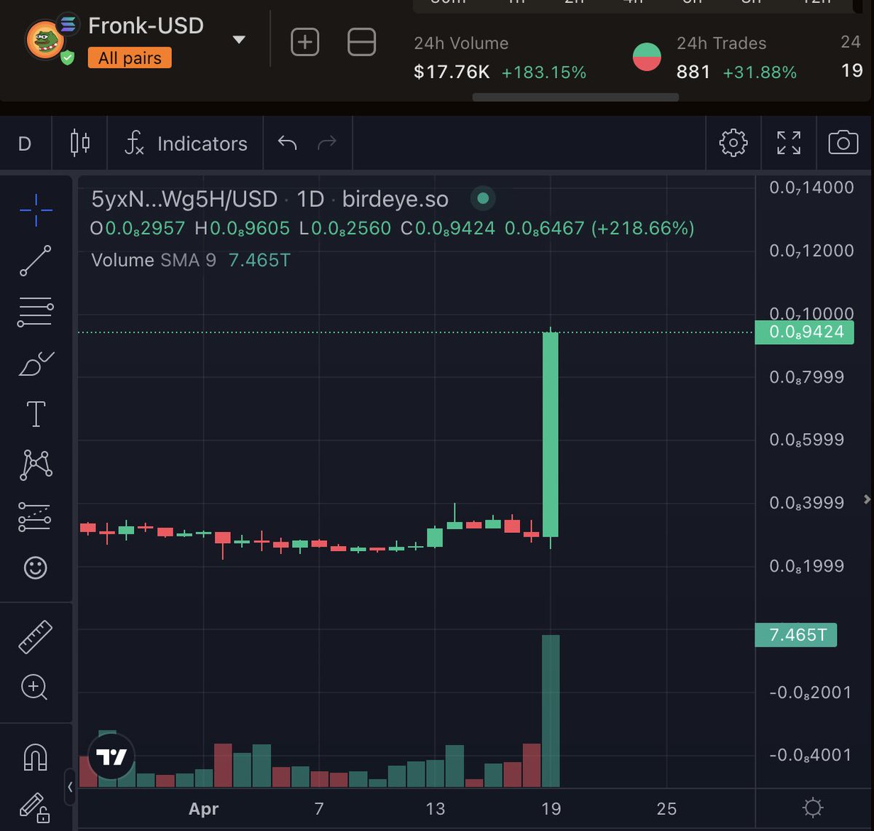The height and width of the screenshot is (831, 874).
Task: Select the text annotation tool
Action: [36, 414]
